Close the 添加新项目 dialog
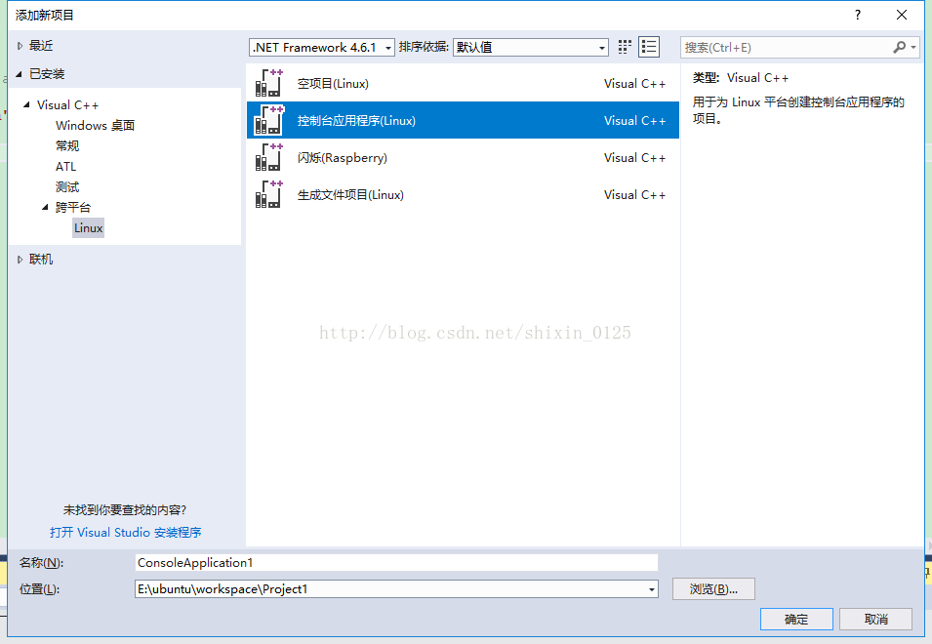Screen dimensions: 932x644 click(x=901, y=15)
